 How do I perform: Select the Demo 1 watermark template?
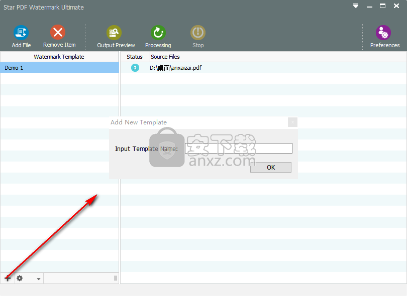pyautogui.click(x=59, y=68)
